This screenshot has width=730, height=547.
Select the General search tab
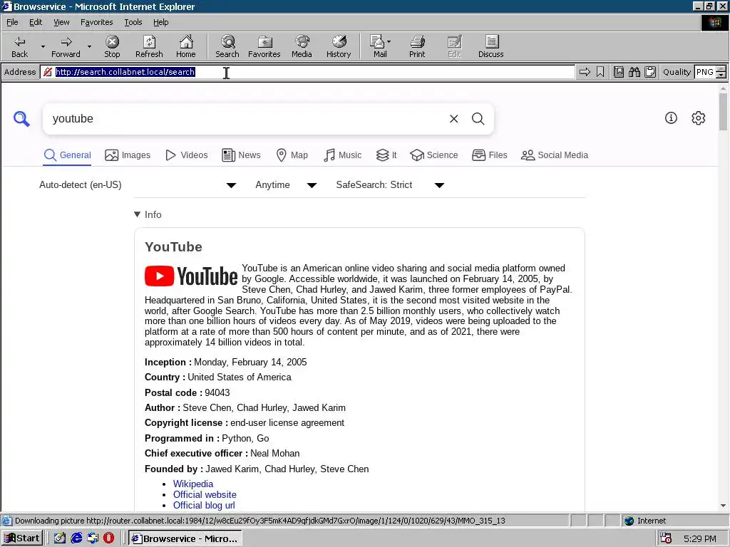(x=68, y=155)
